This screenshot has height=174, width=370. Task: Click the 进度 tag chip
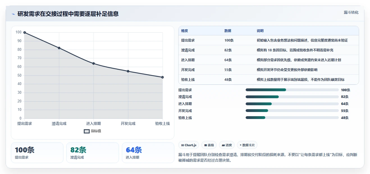[x=227, y=145]
